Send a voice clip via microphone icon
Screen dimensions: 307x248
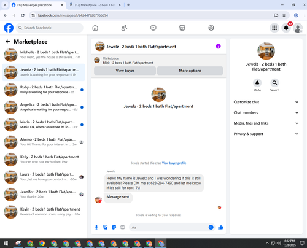[x=96, y=227]
